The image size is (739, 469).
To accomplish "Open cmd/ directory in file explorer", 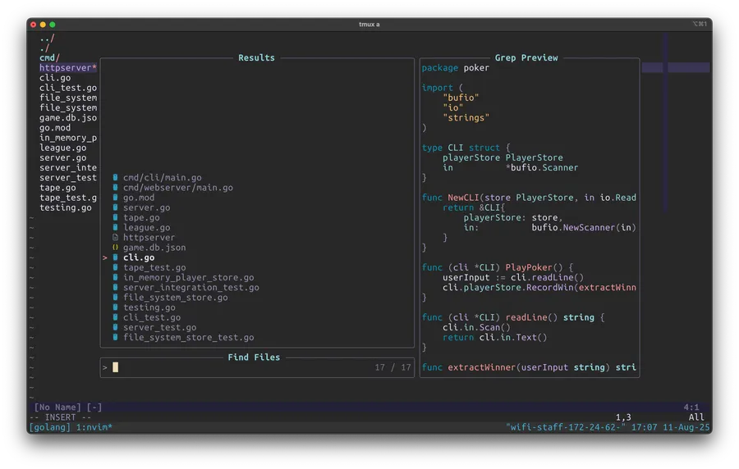I will point(49,58).
